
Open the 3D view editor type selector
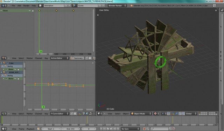point(99,114)
